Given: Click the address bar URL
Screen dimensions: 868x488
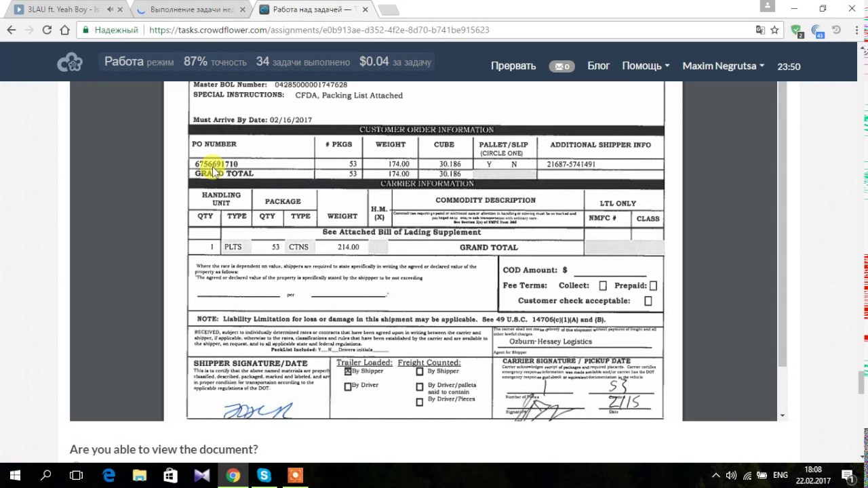Looking at the screenshot, I should click(319, 30).
